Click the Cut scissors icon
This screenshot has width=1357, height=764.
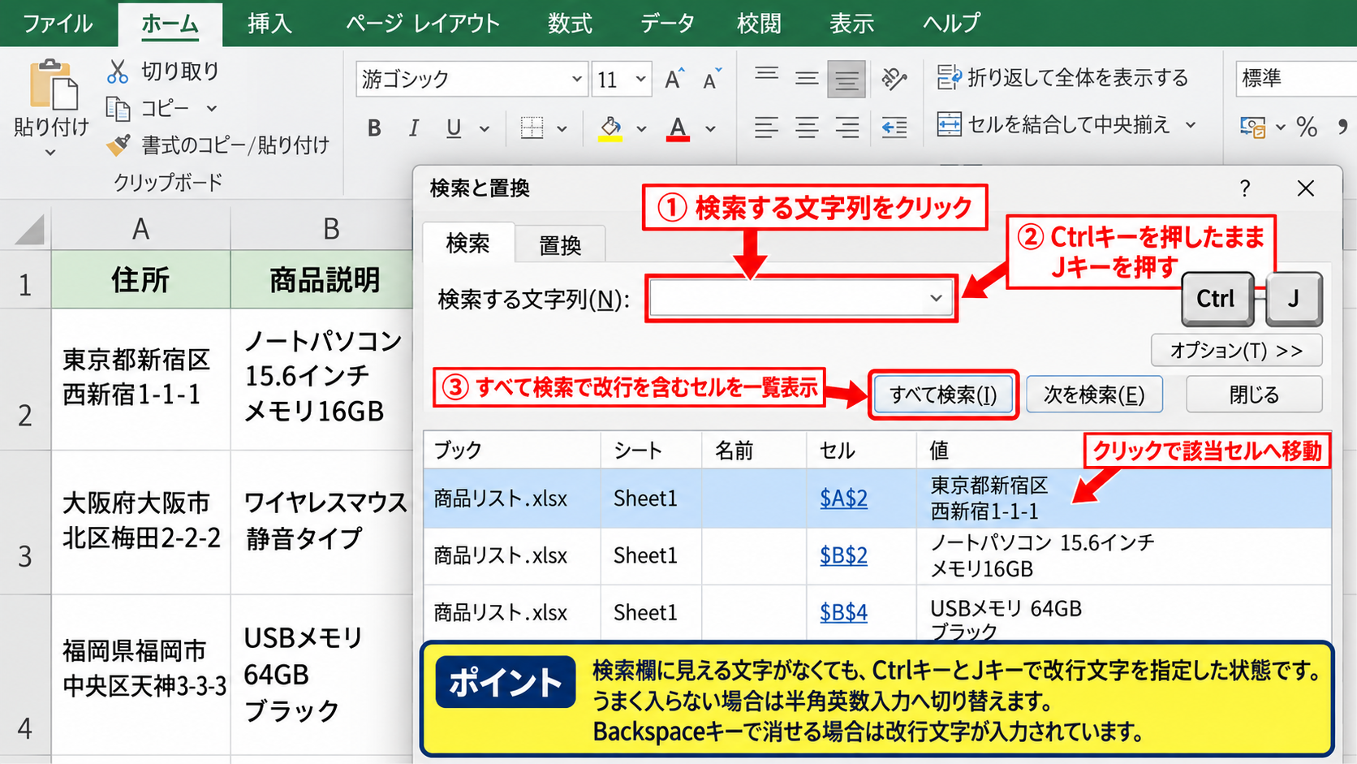(x=118, y=71)
